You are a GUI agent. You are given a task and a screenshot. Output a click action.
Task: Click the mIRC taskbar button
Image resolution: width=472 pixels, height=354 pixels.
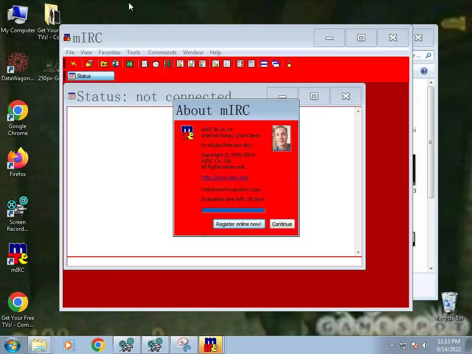[x=211, y=345]
